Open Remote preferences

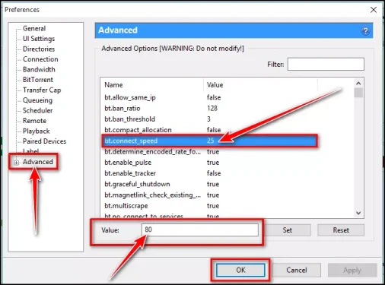coord(34,121)
